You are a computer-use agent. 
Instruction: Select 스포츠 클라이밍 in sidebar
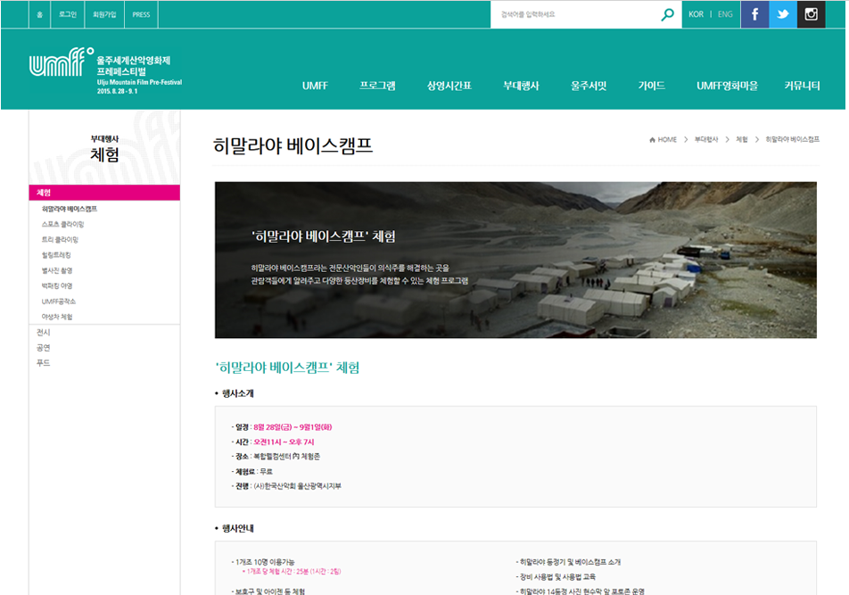[63, 225]
